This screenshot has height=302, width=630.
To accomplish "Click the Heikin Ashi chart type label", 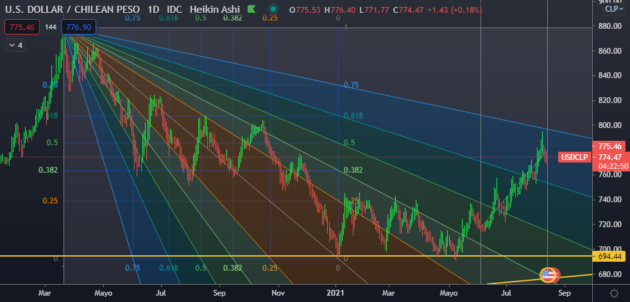I will pyautogui.click(x=216, y=9).
